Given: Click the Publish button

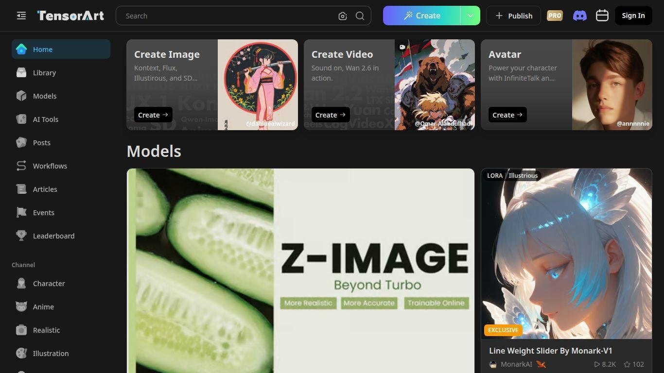Looking at the screenshot, I should point(513,16).
